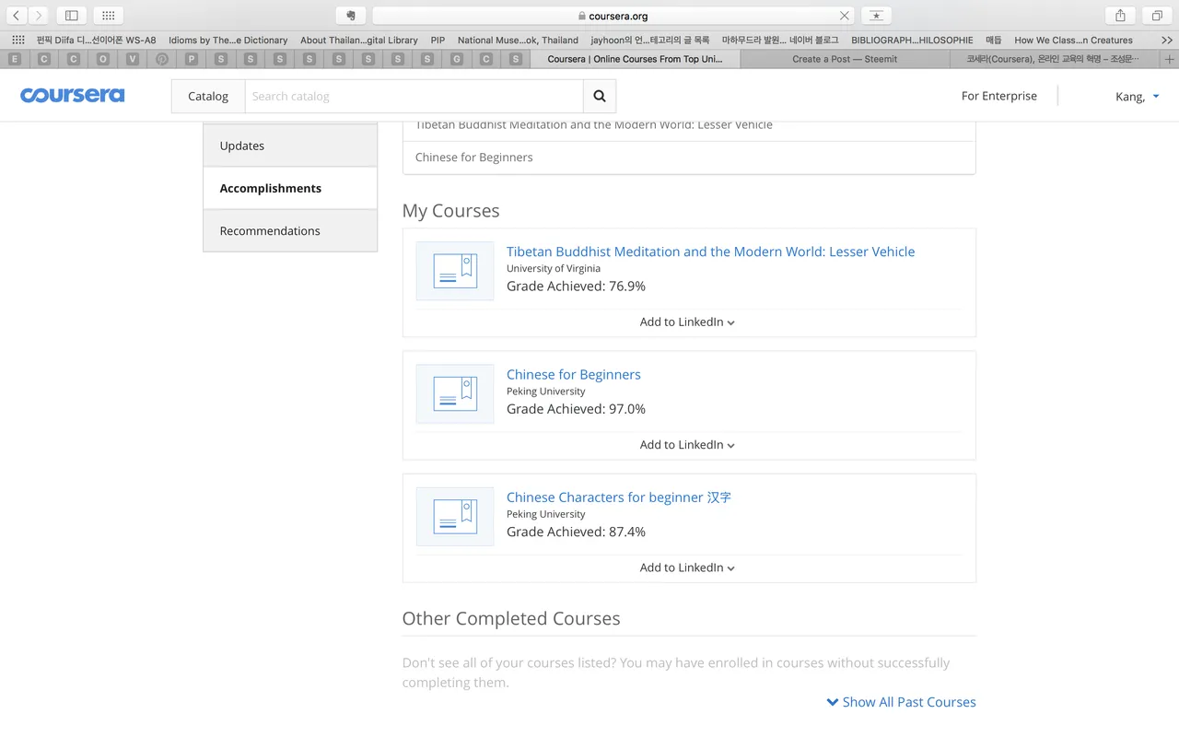Switch to the pinned tab labeled O
This screenshot has width=1179, height=737.
[x=103, y=59]
